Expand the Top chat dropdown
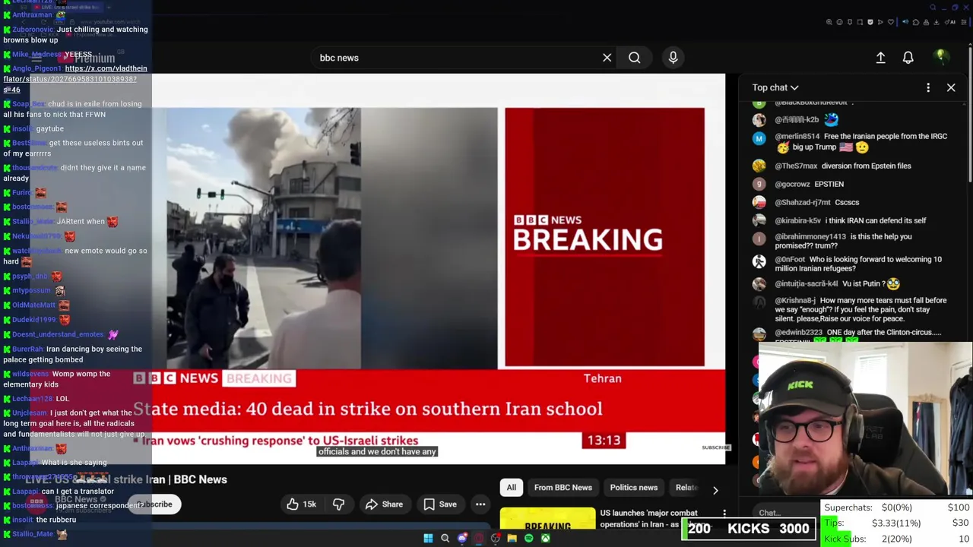 tap(775, 87)
